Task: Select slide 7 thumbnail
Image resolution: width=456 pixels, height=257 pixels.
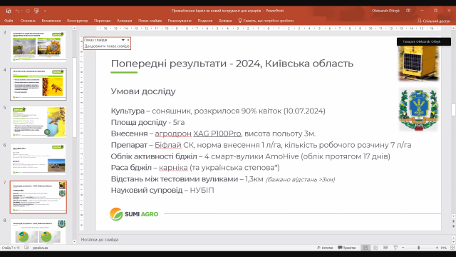Action: click(x=38, y=197)
